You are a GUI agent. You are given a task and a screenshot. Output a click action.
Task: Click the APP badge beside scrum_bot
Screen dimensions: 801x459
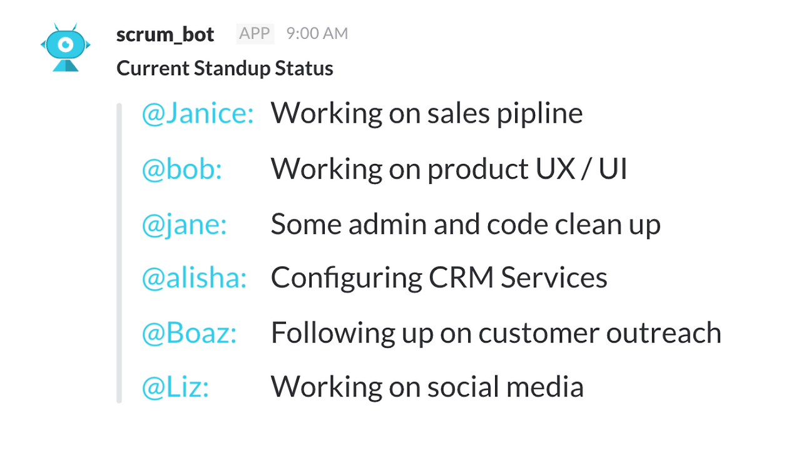pyautogui.click(x=255, y=33)
